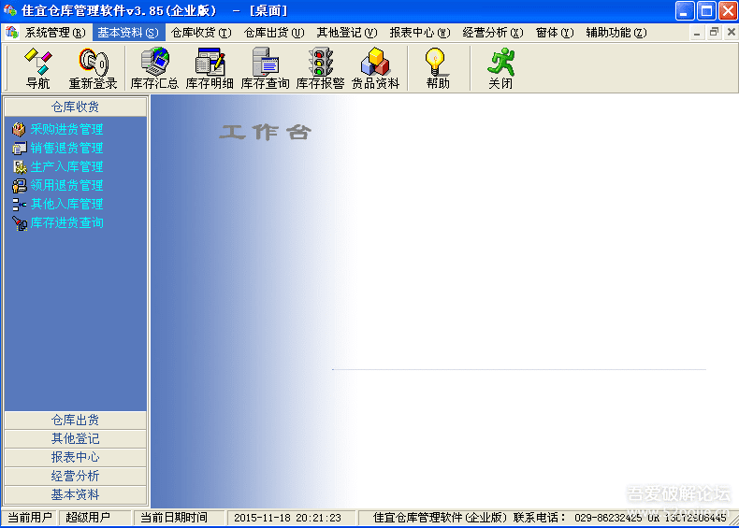Launch 库存查询 inventory query icon

[x=265, y=68]
